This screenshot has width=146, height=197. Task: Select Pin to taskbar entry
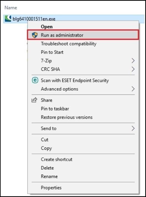click(x=83, y=109)
